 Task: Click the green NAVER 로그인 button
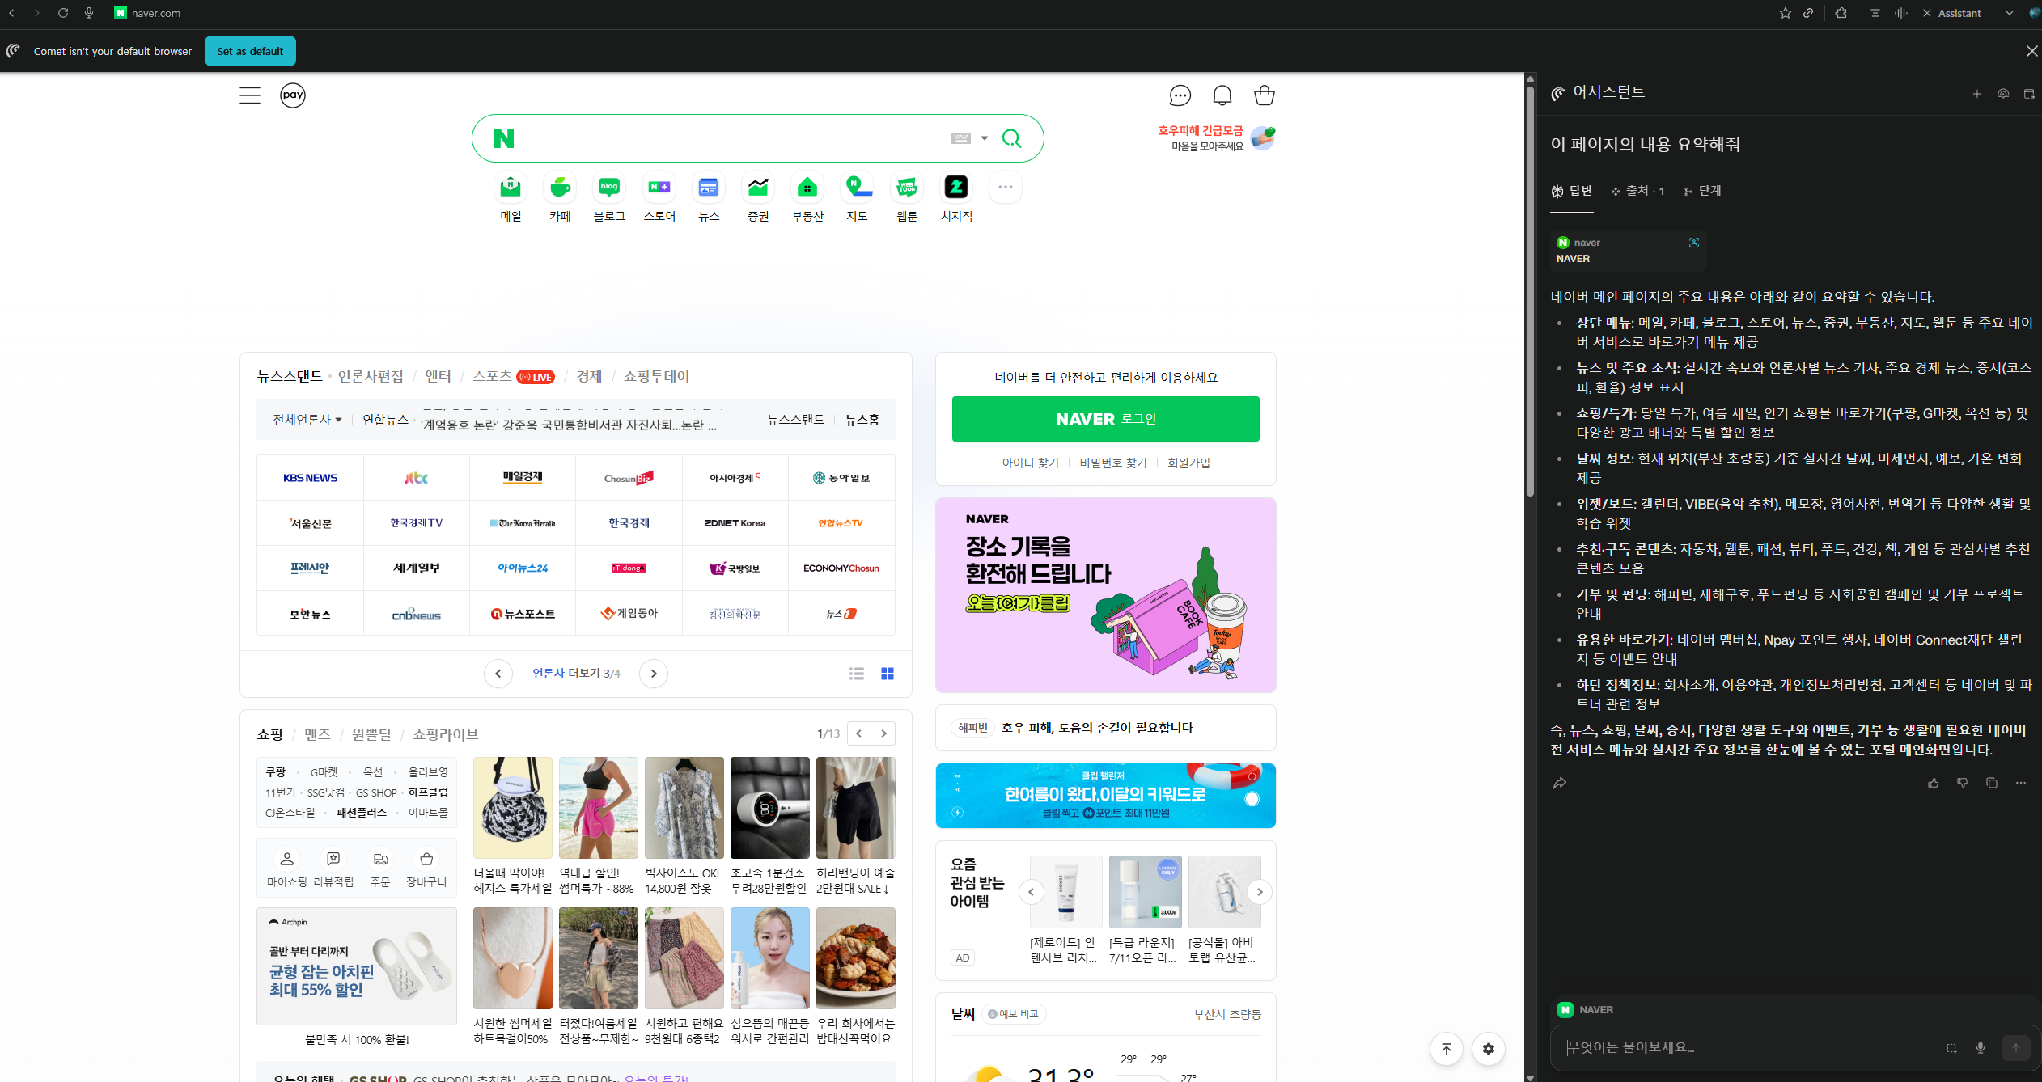click(x=1105, y=419)
